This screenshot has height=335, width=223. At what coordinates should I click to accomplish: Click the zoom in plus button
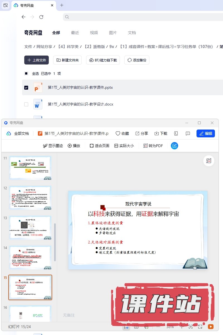point(181,327)
